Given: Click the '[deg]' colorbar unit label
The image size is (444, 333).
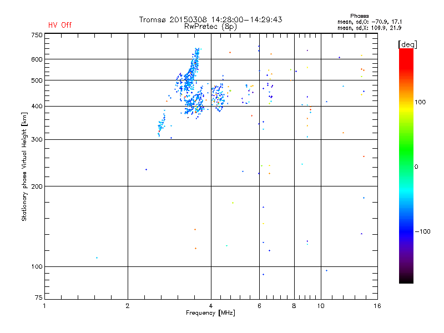Looking at the screenshot, I should [407, 44].
